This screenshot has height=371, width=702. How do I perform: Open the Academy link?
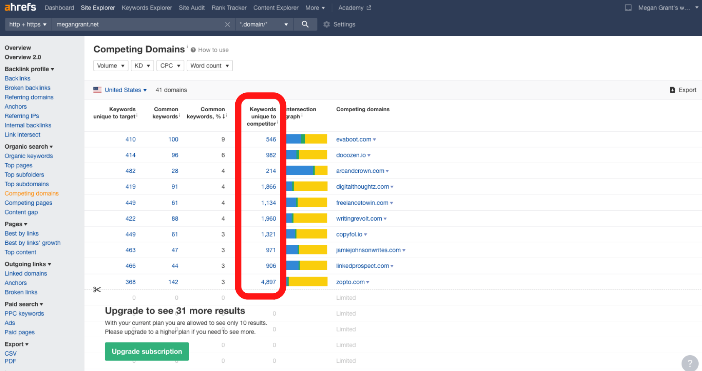[x=351, y=8]
